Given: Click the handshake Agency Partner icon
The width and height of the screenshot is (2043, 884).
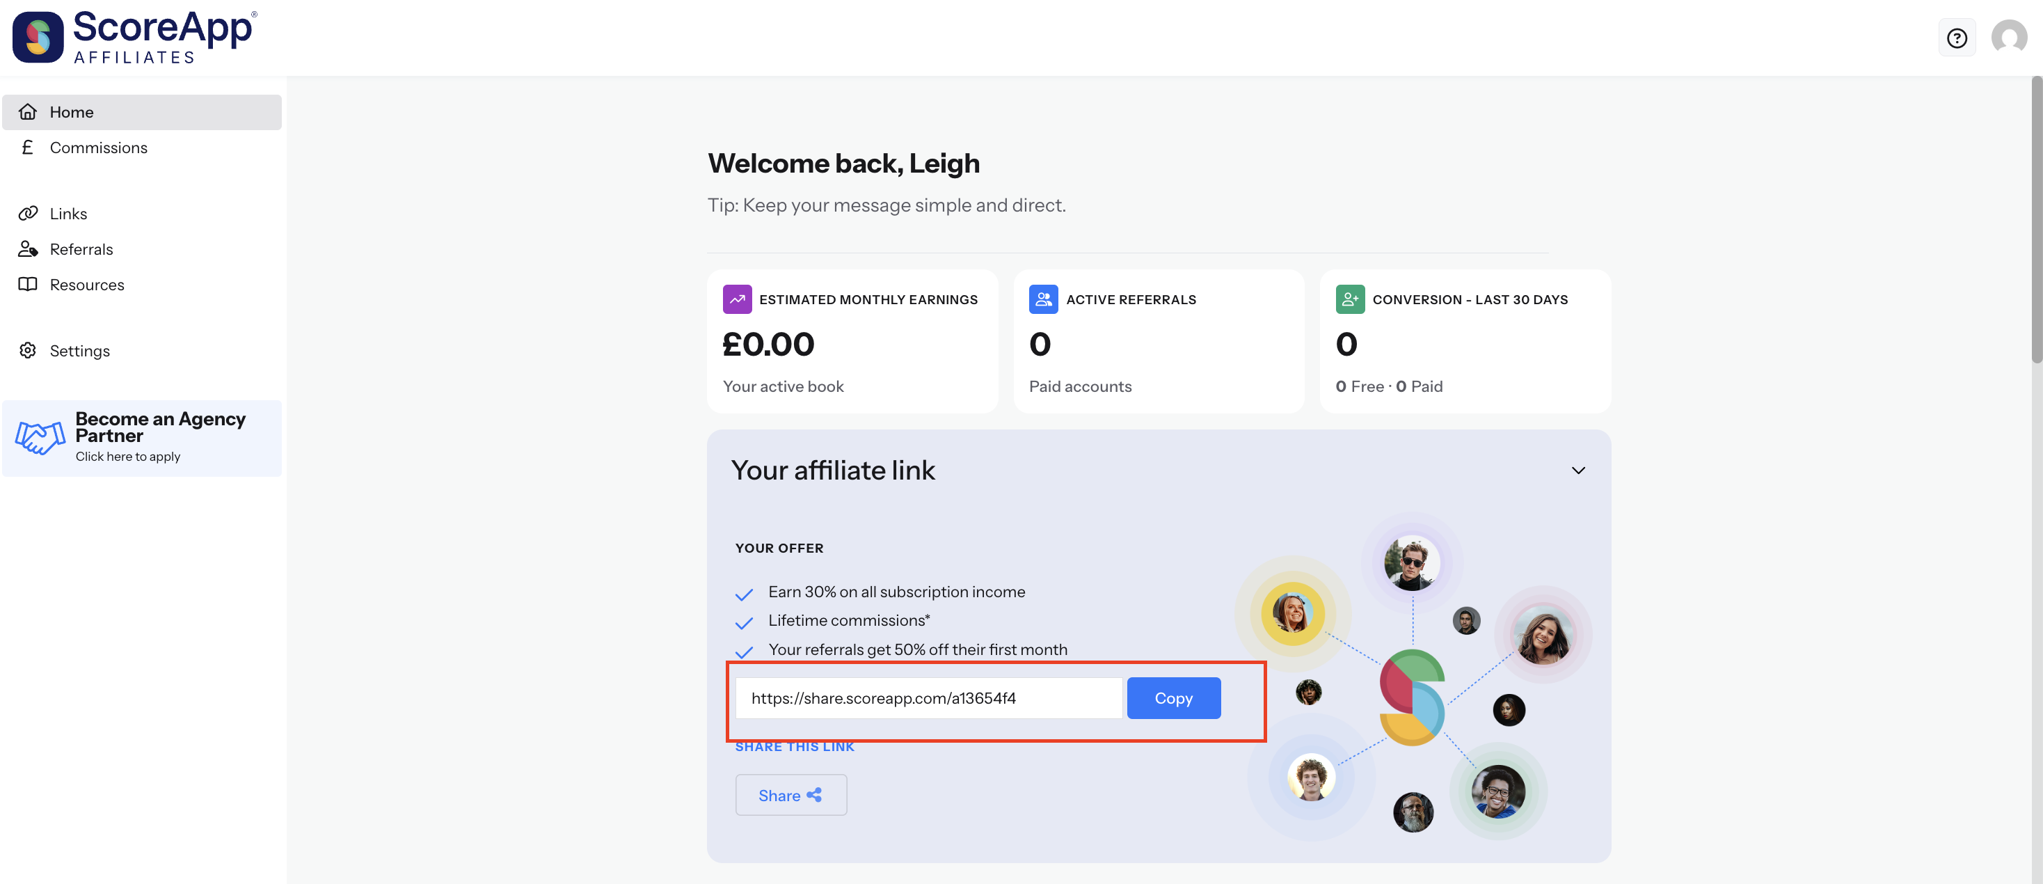Looking at the screenshot, I should tap(40, 437).
